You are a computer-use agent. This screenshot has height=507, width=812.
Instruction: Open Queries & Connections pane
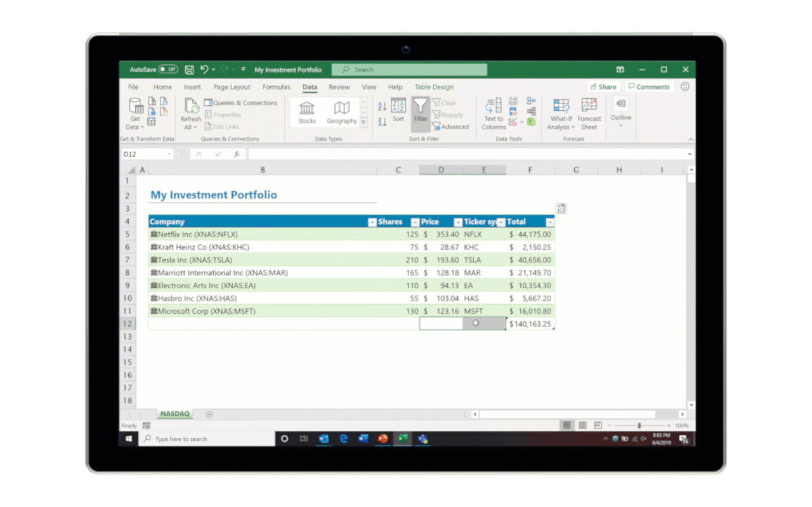[x=242, y=102]
